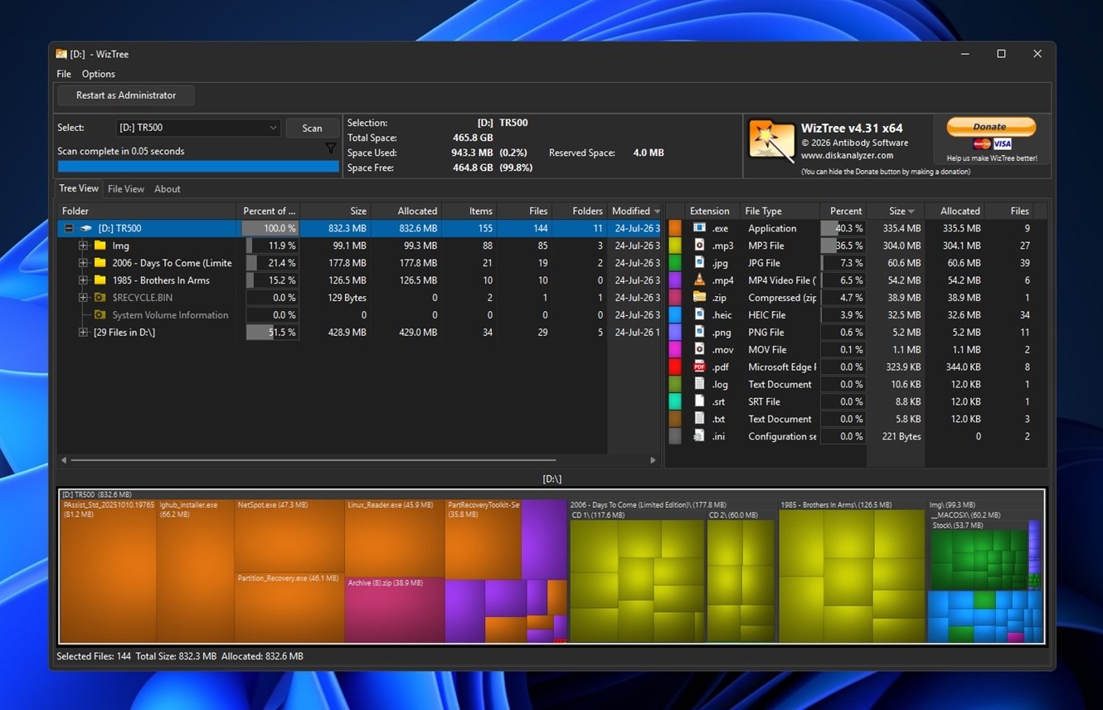Click the Restart as Administrator button
Screen dimensions: 1103x710
[126, 95]
